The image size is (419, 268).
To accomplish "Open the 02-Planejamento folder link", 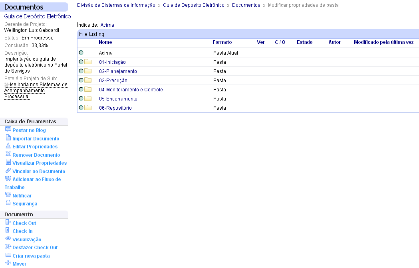I will [x=118, y=71].
